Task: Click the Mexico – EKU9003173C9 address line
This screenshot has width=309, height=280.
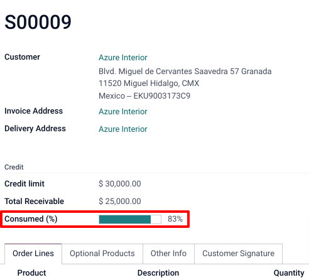Action: click(144, 96)
